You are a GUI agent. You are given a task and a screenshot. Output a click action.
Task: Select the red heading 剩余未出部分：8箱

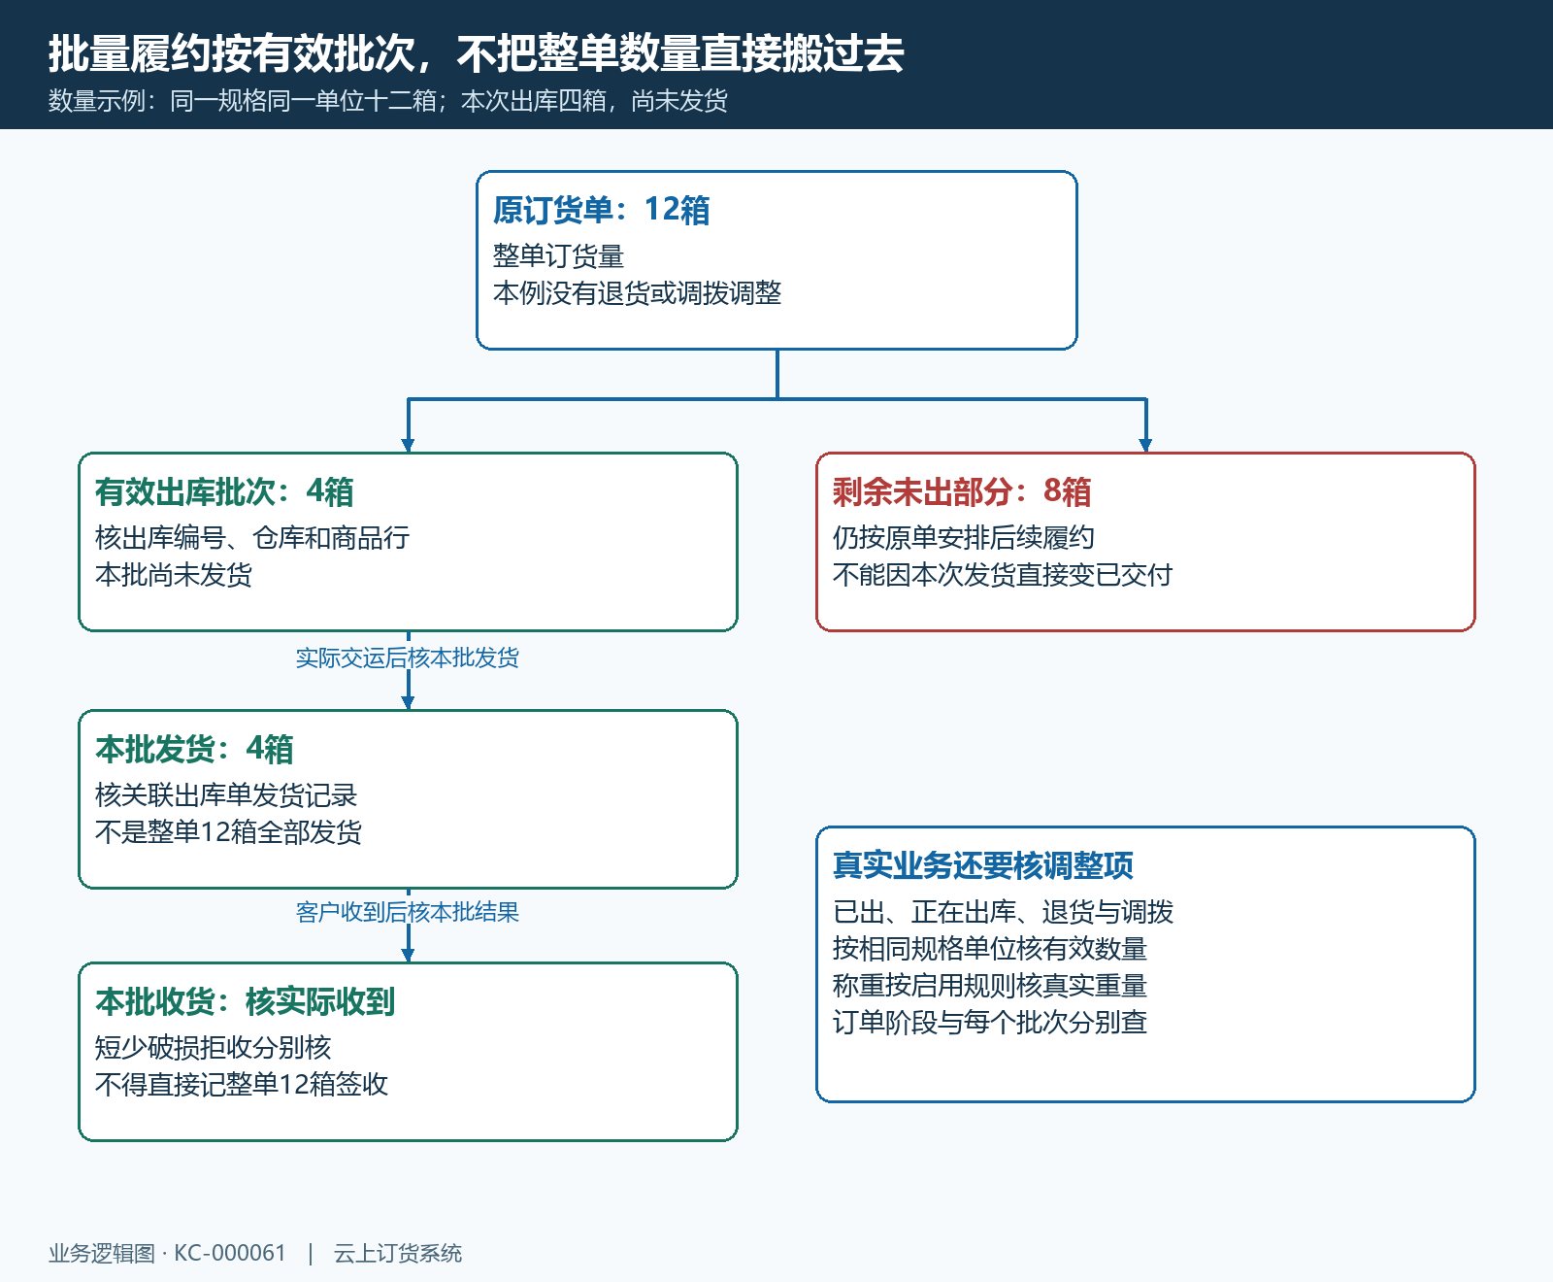962,491
